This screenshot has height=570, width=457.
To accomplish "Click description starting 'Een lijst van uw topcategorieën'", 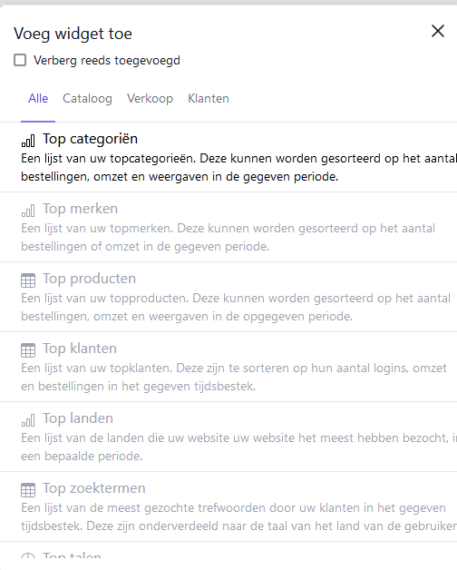I will [238, 168].
